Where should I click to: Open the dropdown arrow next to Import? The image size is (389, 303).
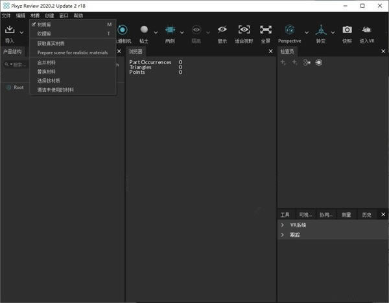[x=21, y=31]
